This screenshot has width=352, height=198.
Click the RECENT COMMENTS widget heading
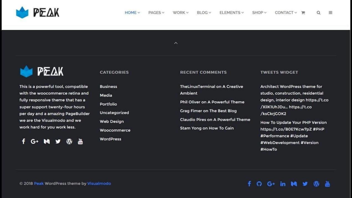pyautogui.click(x=203, y=72)
